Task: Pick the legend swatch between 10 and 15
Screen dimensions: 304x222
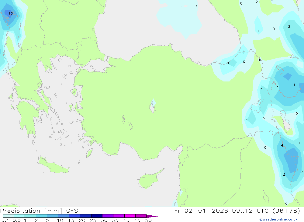Action: click(64, 216)
